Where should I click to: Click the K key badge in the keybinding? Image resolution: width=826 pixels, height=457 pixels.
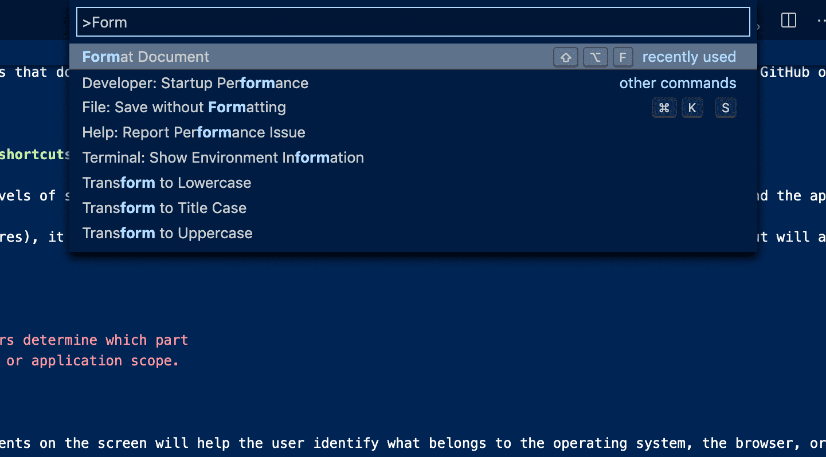692,108
